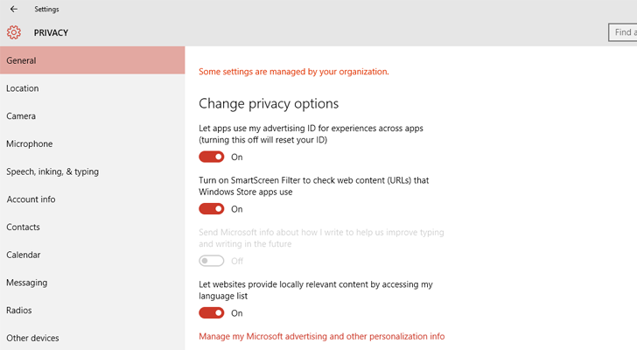Open the Location privacy settings

click(x=92, y=88)
